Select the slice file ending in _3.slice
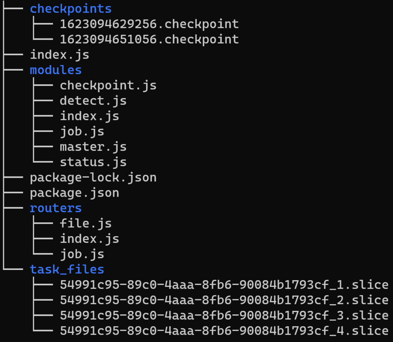 point(224,315)
